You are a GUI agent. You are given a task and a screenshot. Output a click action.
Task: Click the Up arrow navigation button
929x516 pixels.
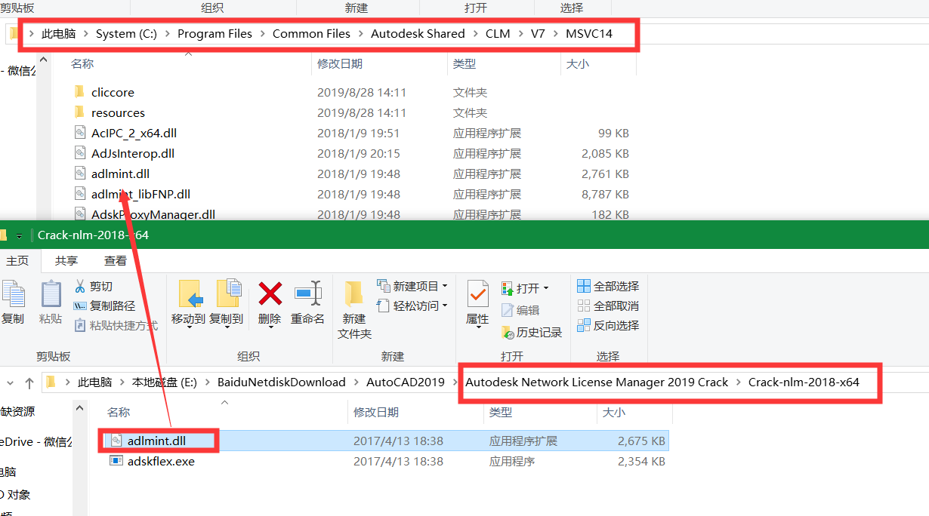pyautogui.click(x=29, y=382)
